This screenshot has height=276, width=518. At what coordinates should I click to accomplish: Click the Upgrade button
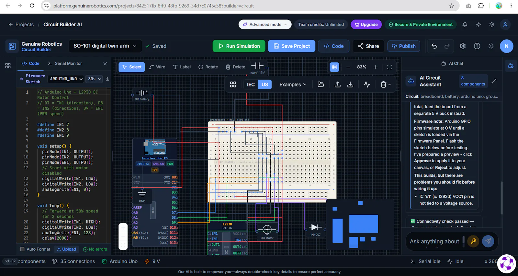coord(366,25)
